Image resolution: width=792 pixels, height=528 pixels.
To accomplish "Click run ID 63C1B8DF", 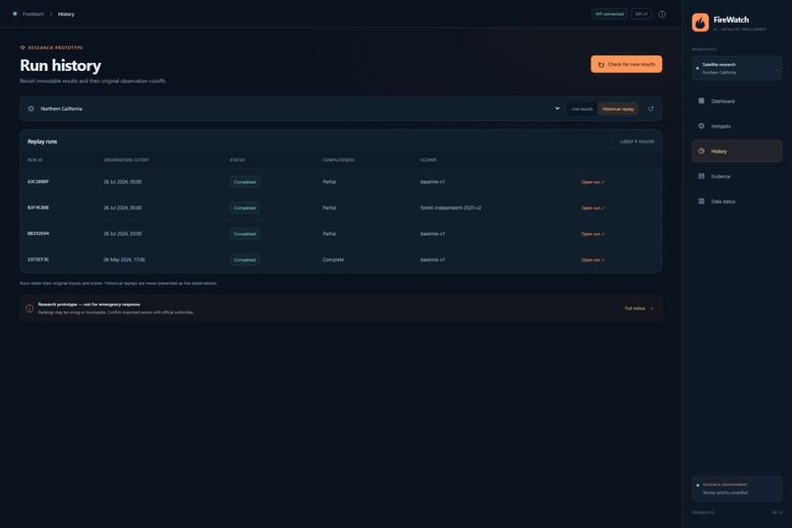I will (38, 181).
